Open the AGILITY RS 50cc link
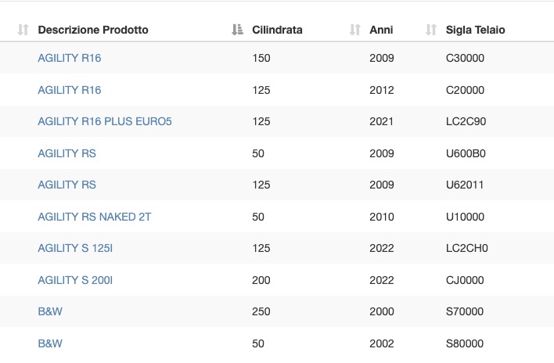The height and width of the screenshot is (363, 554). click(67, 153)
